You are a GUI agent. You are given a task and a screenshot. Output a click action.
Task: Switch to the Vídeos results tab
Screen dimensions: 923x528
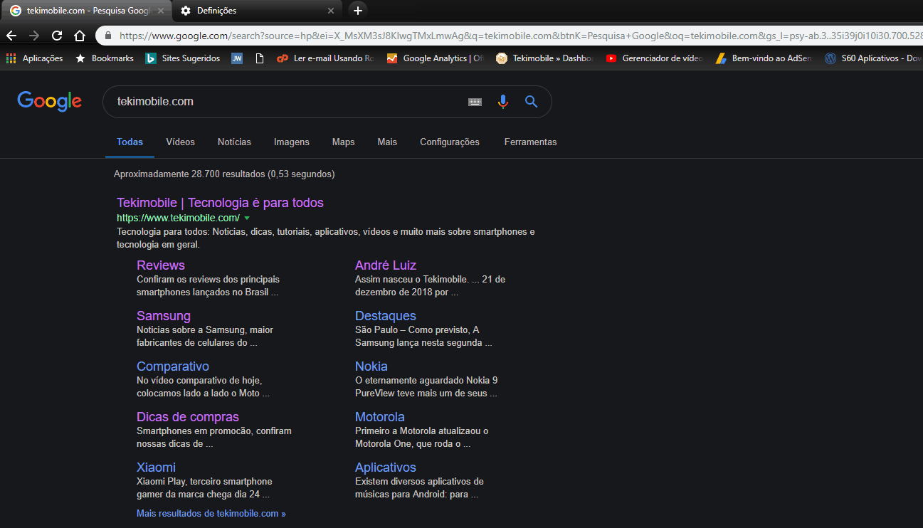180,142
